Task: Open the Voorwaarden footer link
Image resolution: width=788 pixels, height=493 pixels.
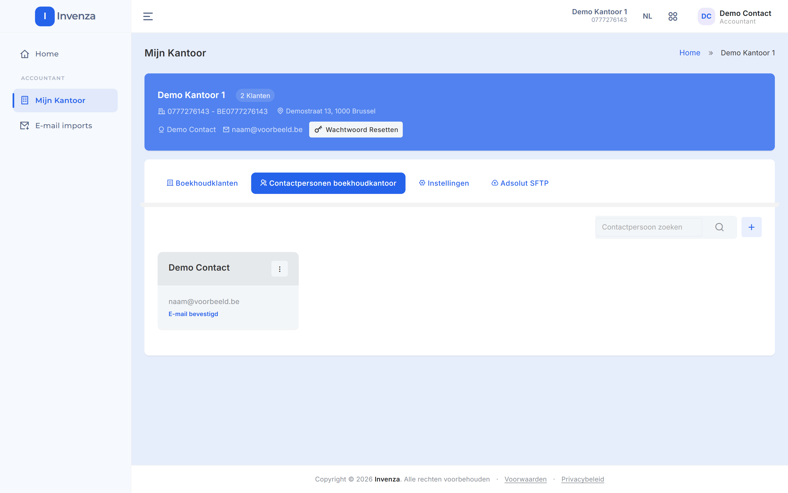Action: coord(525,479)
